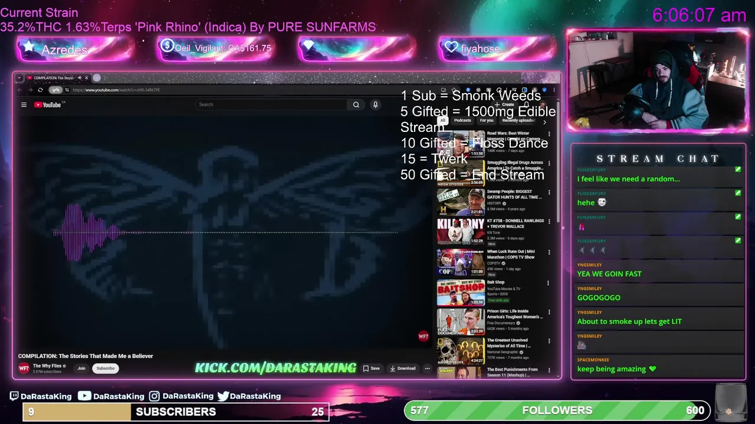Click the browser address bar URL
The image size is (755, 424).
tap(116, 90)
